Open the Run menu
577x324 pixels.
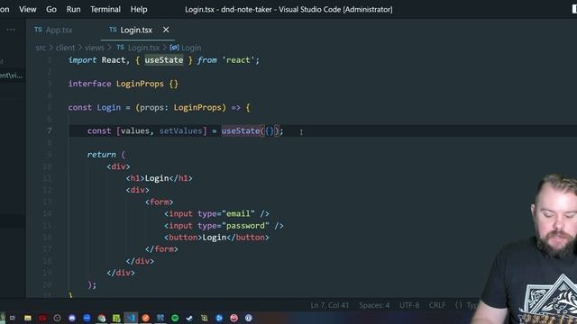[x=73, y=9]
